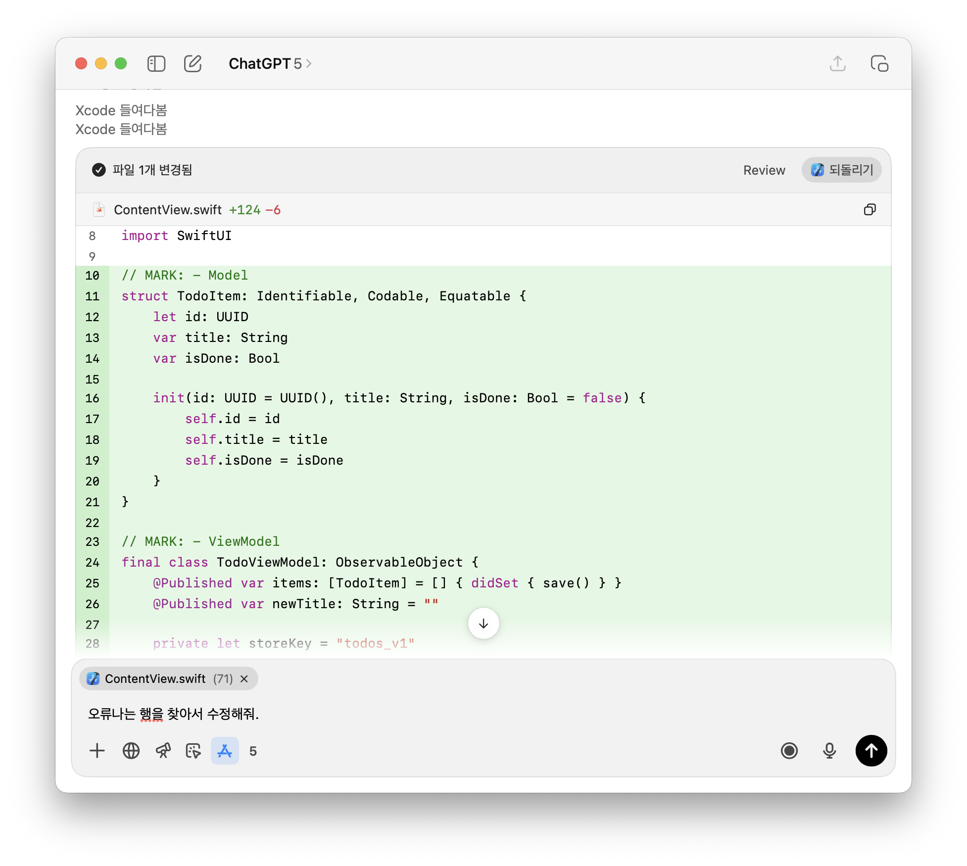The height and width of the screenshot is (866, 967).
Task: Click the plus attach icon
Action: [97, 751]
